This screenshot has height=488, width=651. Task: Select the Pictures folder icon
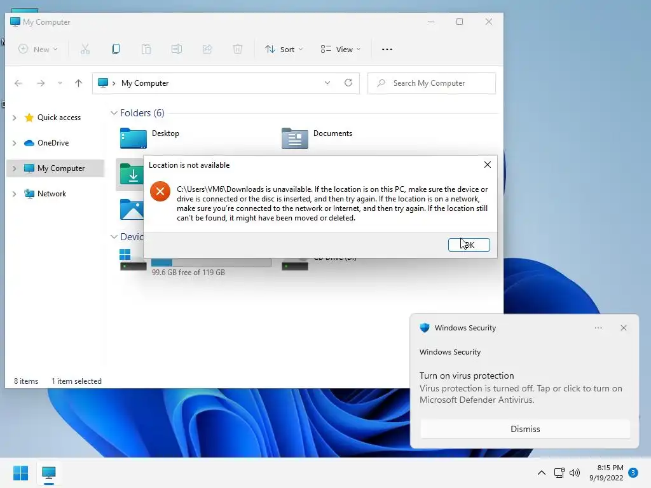[x=132, y=210]
